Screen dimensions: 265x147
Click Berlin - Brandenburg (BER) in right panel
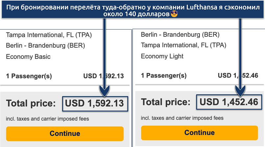tap(180, 35)
